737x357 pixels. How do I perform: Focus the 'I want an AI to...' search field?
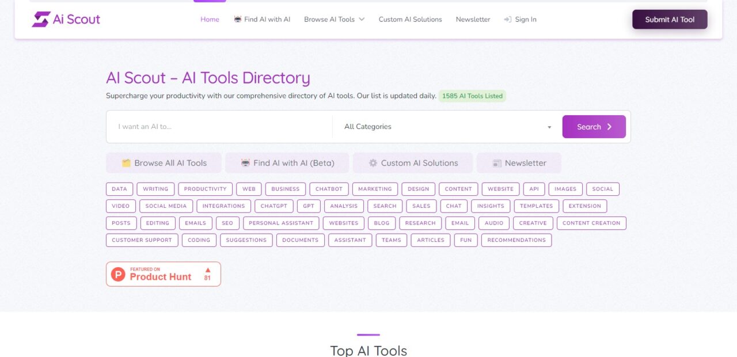(x=219, y=127)
